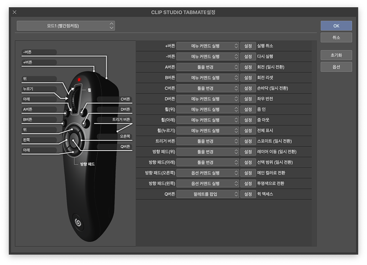367x265 pixels.
Task: Click the Clip Studio logo on the device
Action: pyautogui.click(x=78, y=222)
